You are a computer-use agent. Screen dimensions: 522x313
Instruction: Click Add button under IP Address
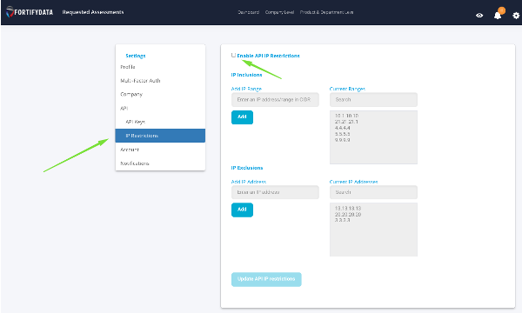click(x=242, y=210)
